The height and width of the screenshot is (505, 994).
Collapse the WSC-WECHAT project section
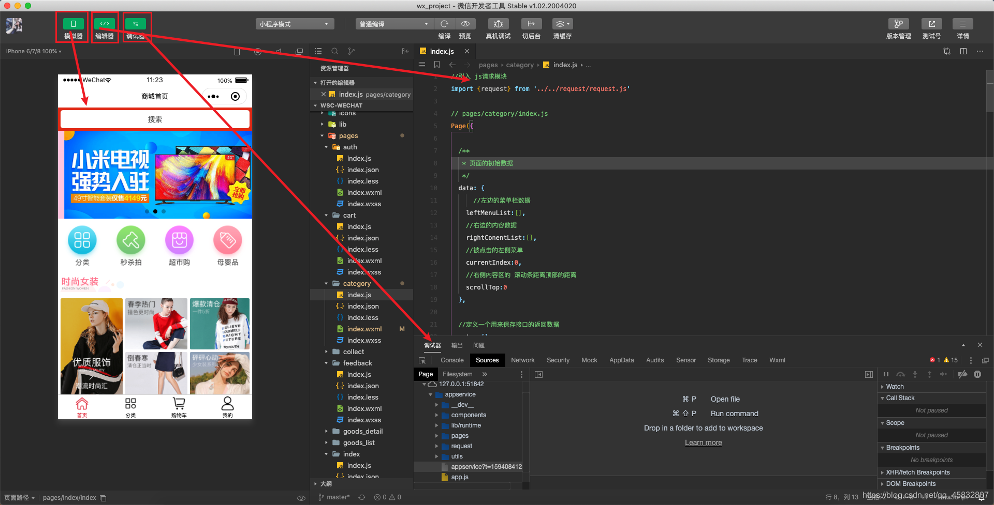click(315, 105)
